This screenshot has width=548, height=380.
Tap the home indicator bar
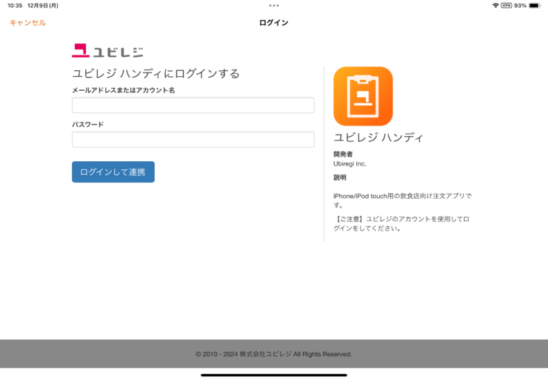pos(274,375)
